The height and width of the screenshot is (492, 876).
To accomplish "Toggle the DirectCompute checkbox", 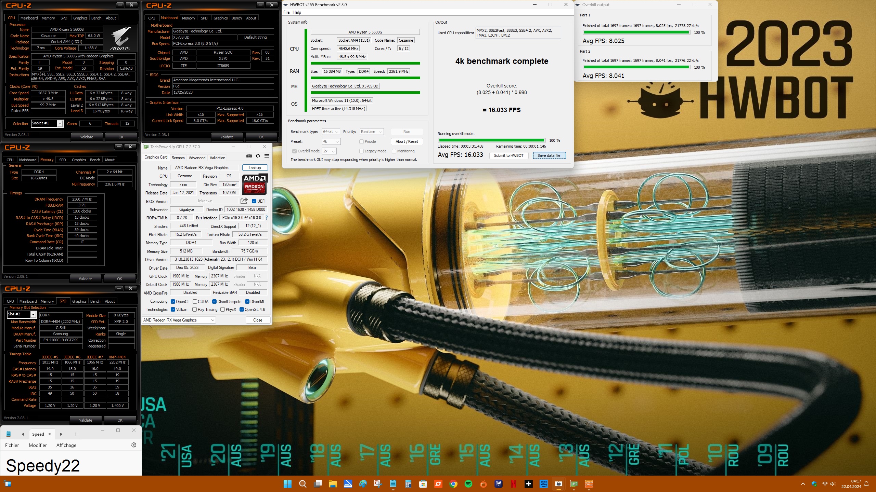I will (x=214, y=302).
